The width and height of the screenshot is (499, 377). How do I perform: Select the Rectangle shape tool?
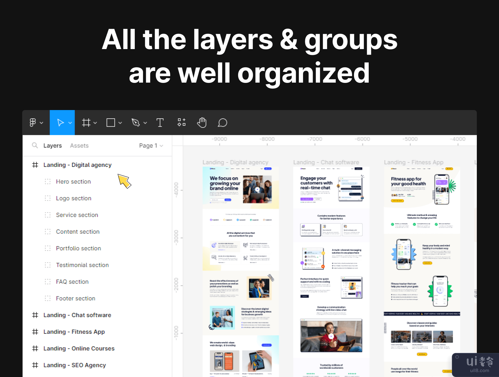coord(111,123)
